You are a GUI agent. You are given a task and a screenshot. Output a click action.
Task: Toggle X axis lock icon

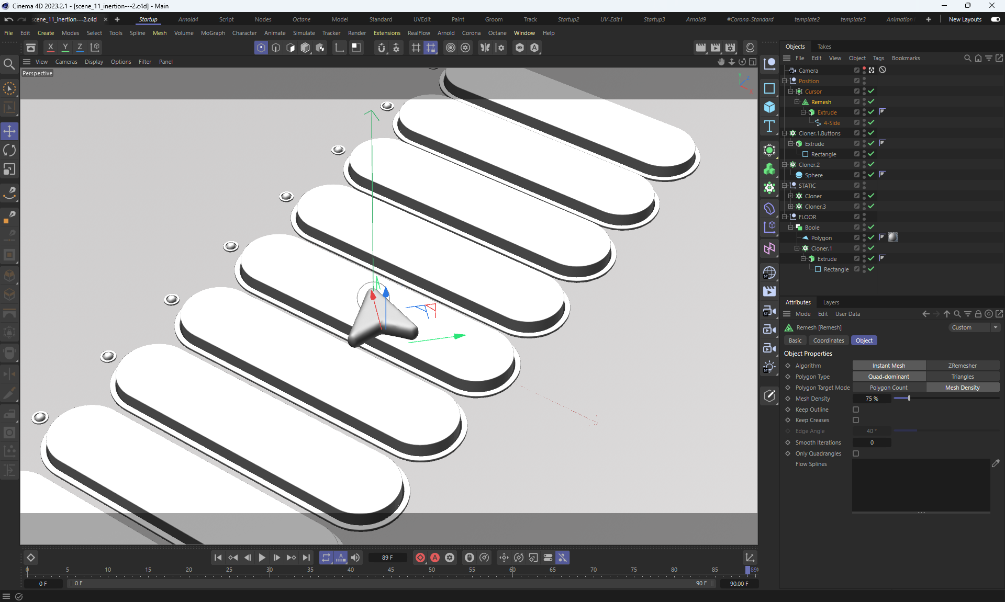click(50, 47)
